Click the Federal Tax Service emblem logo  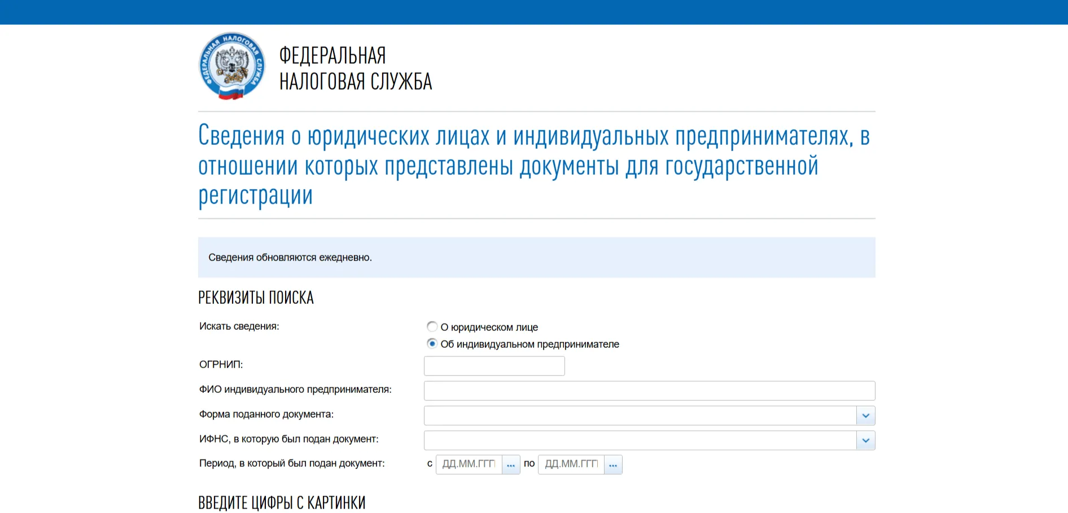point(231,66)
